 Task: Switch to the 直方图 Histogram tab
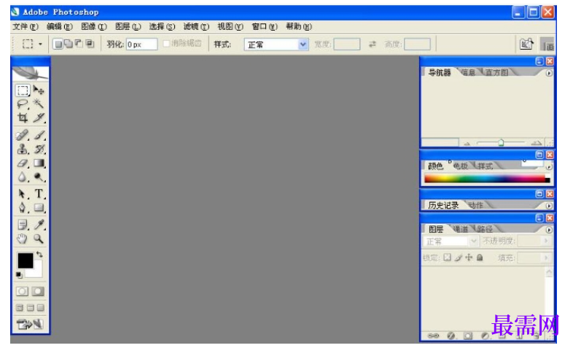point(496,72)
